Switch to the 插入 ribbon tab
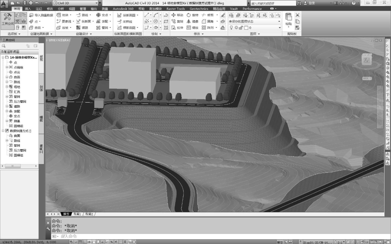 pyautogui.click(x=28, y=9)
